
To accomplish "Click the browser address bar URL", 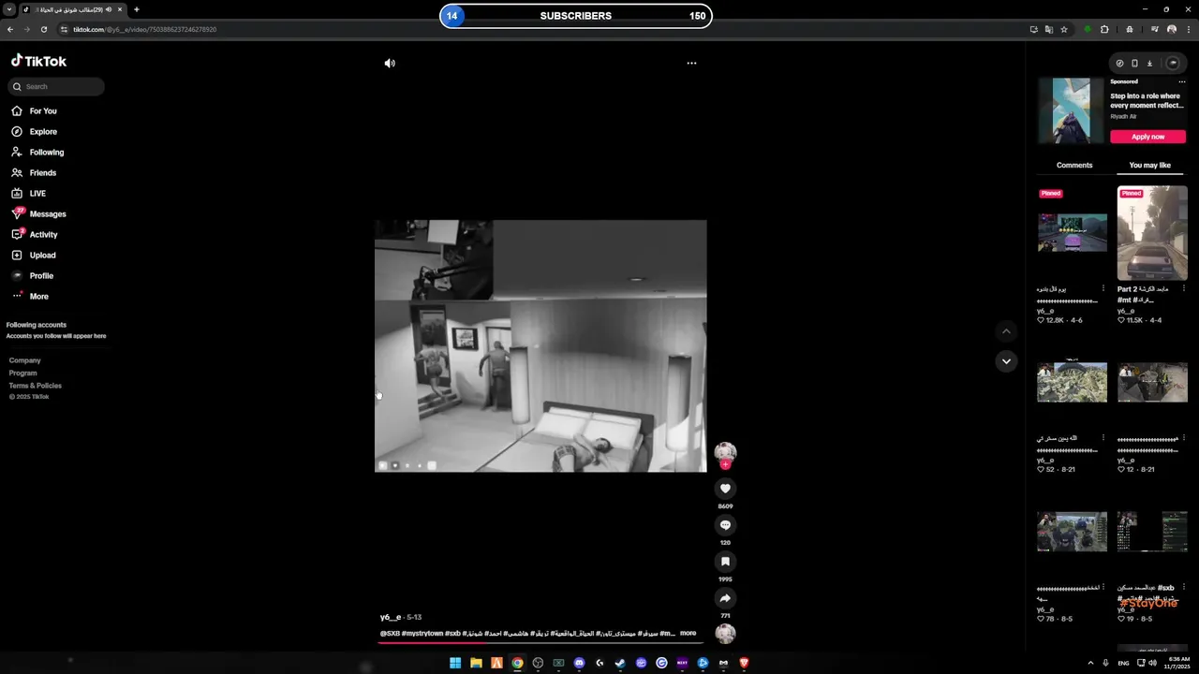I will (x=144, y=30).
